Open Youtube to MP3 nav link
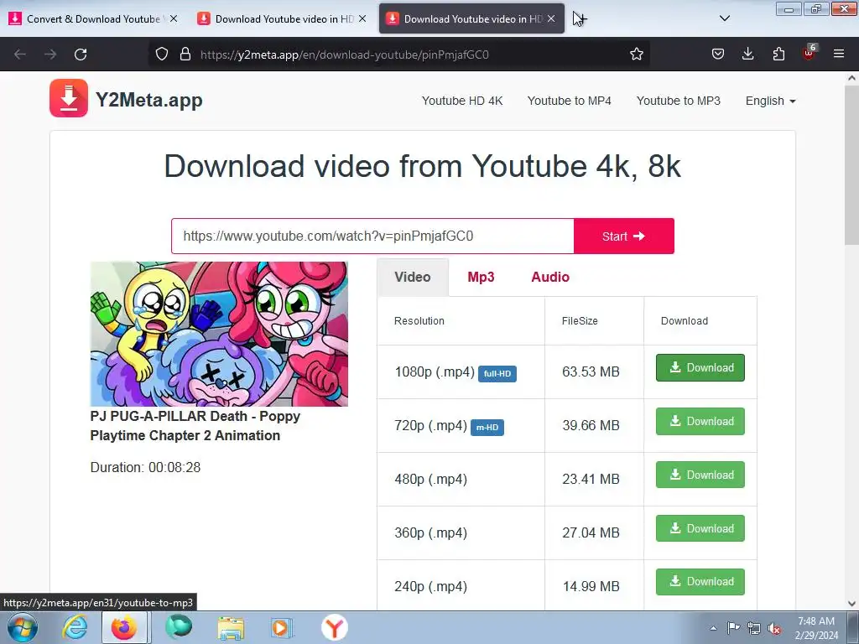Image resolution: width=859 pixels, height=644 pixels. tap(678, 101)
